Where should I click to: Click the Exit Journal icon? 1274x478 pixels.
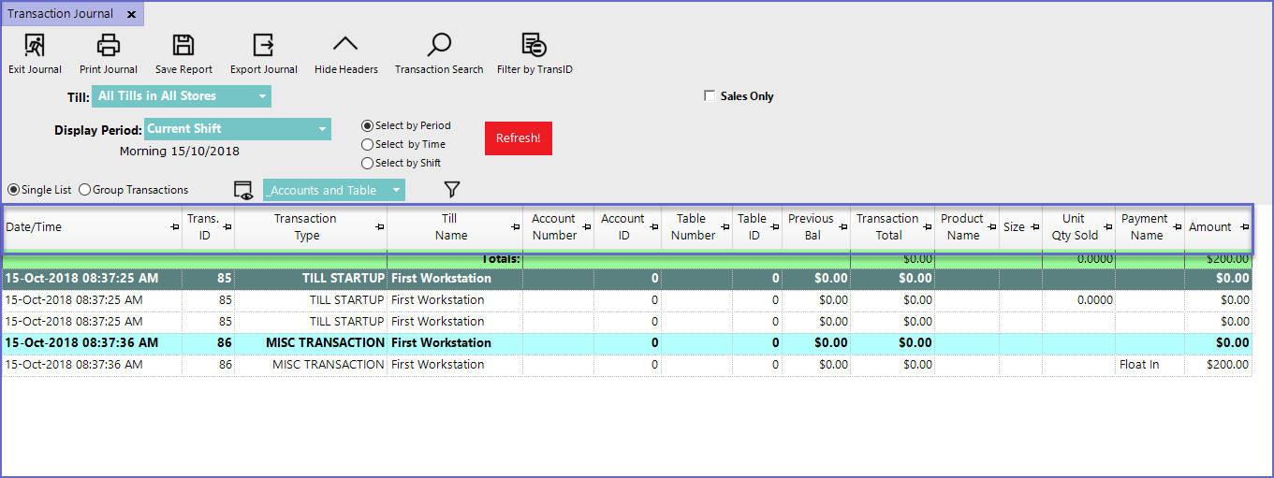click(x=35, y=45)
